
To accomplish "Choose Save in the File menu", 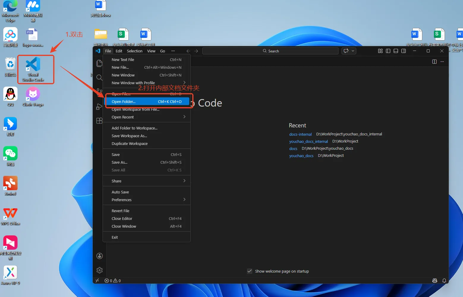I will (147, 154).
